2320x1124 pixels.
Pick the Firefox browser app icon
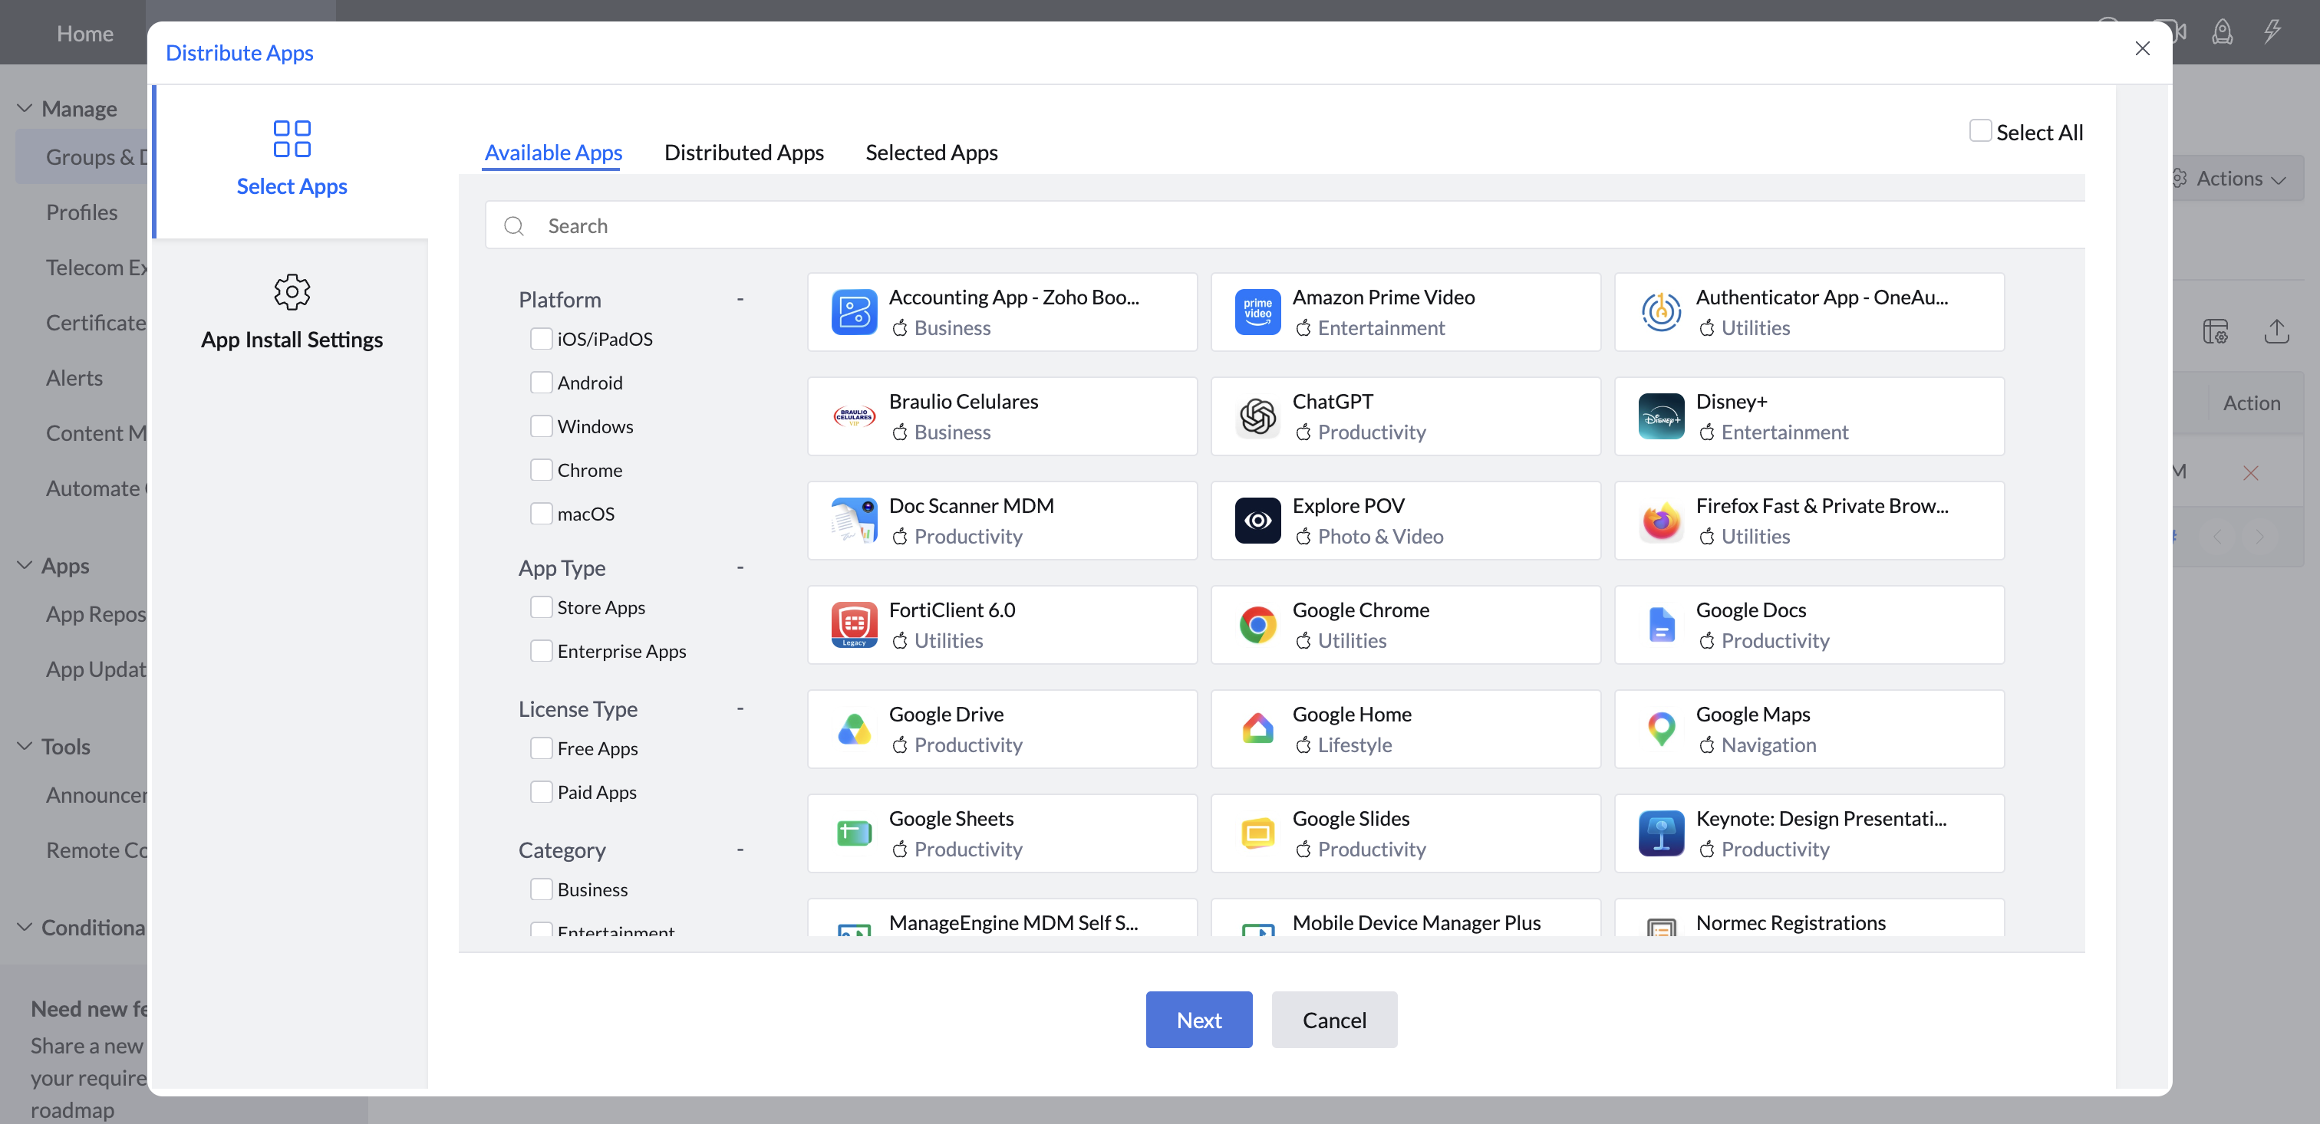tap(1661, 521)
